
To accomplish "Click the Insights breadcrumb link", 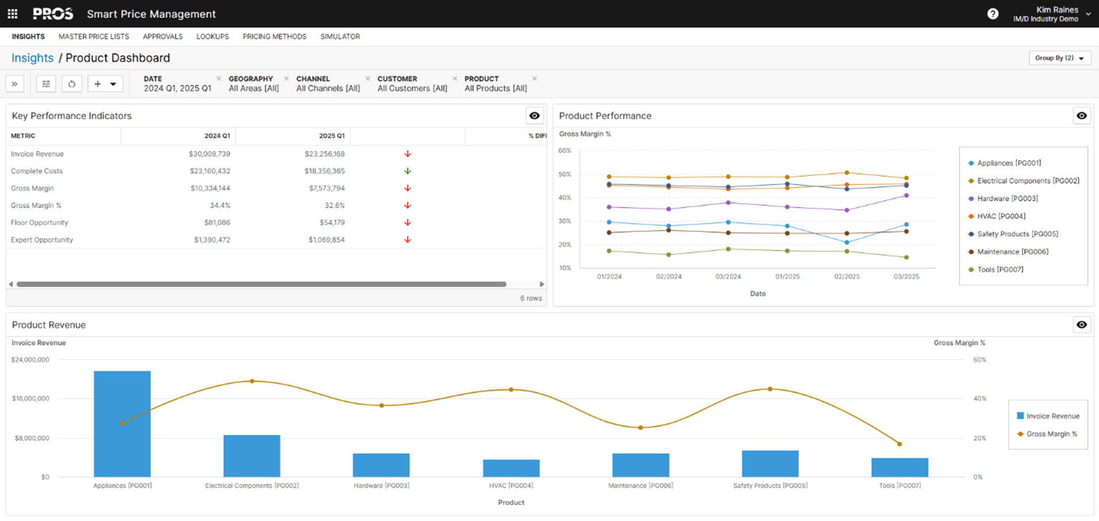I will (x=32, y=57).
